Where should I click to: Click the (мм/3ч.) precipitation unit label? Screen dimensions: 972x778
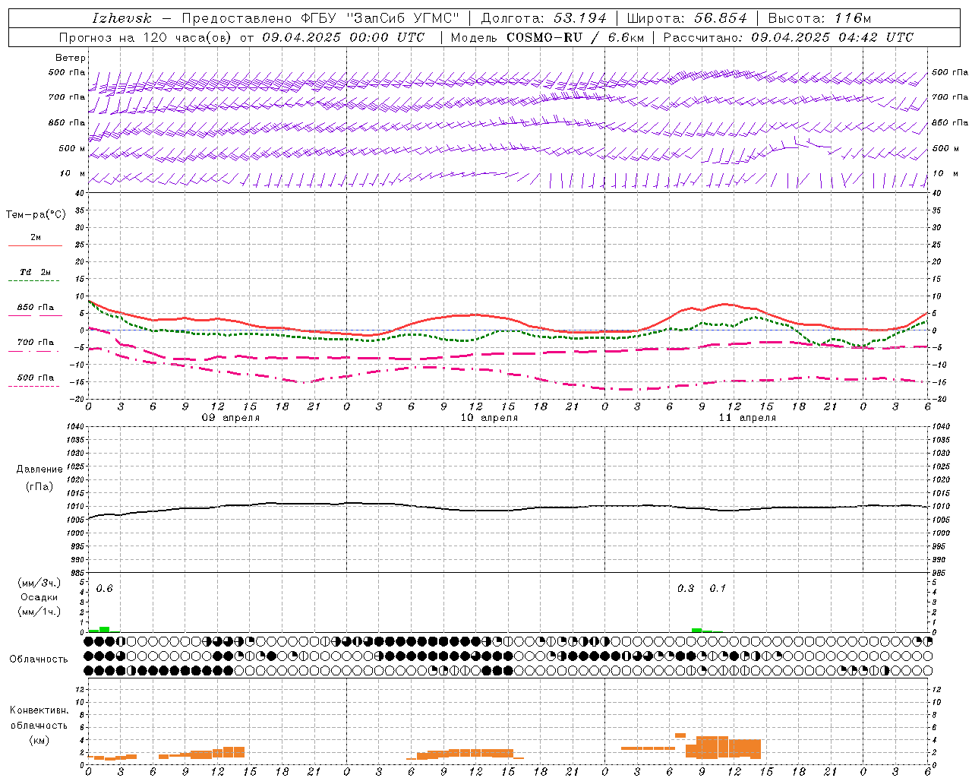pyautogui.click(x=39, y=583)
